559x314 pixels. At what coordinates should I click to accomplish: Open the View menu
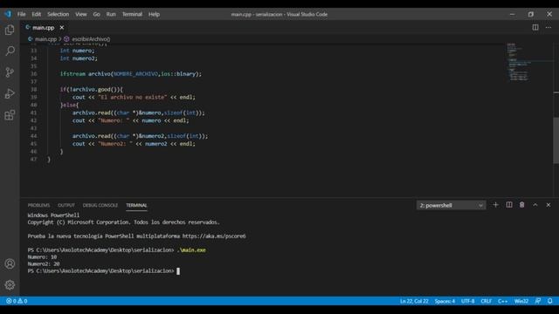tap(81, 14)
